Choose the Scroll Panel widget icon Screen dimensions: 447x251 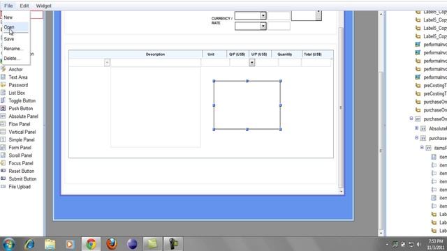[x=3, y=155]
